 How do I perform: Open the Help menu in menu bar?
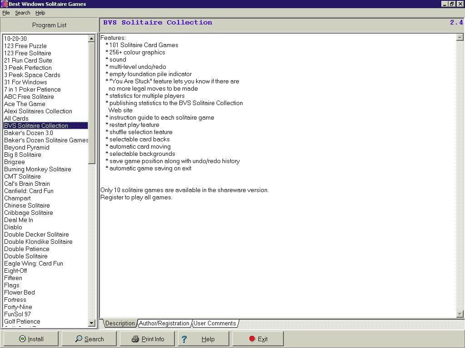point(40,13)
